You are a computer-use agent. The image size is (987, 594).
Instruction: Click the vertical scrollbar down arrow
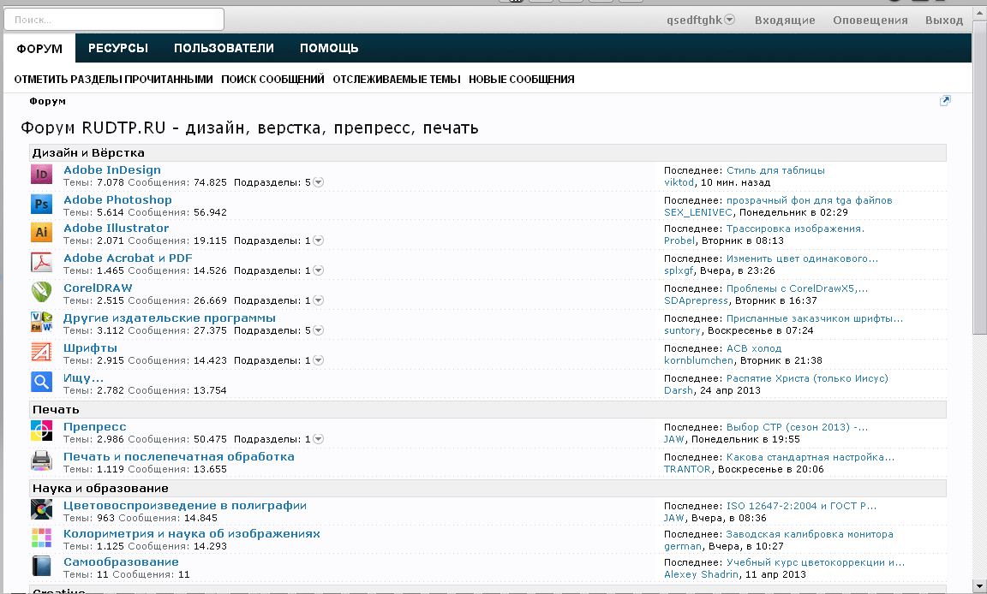[x=980, y=587]
